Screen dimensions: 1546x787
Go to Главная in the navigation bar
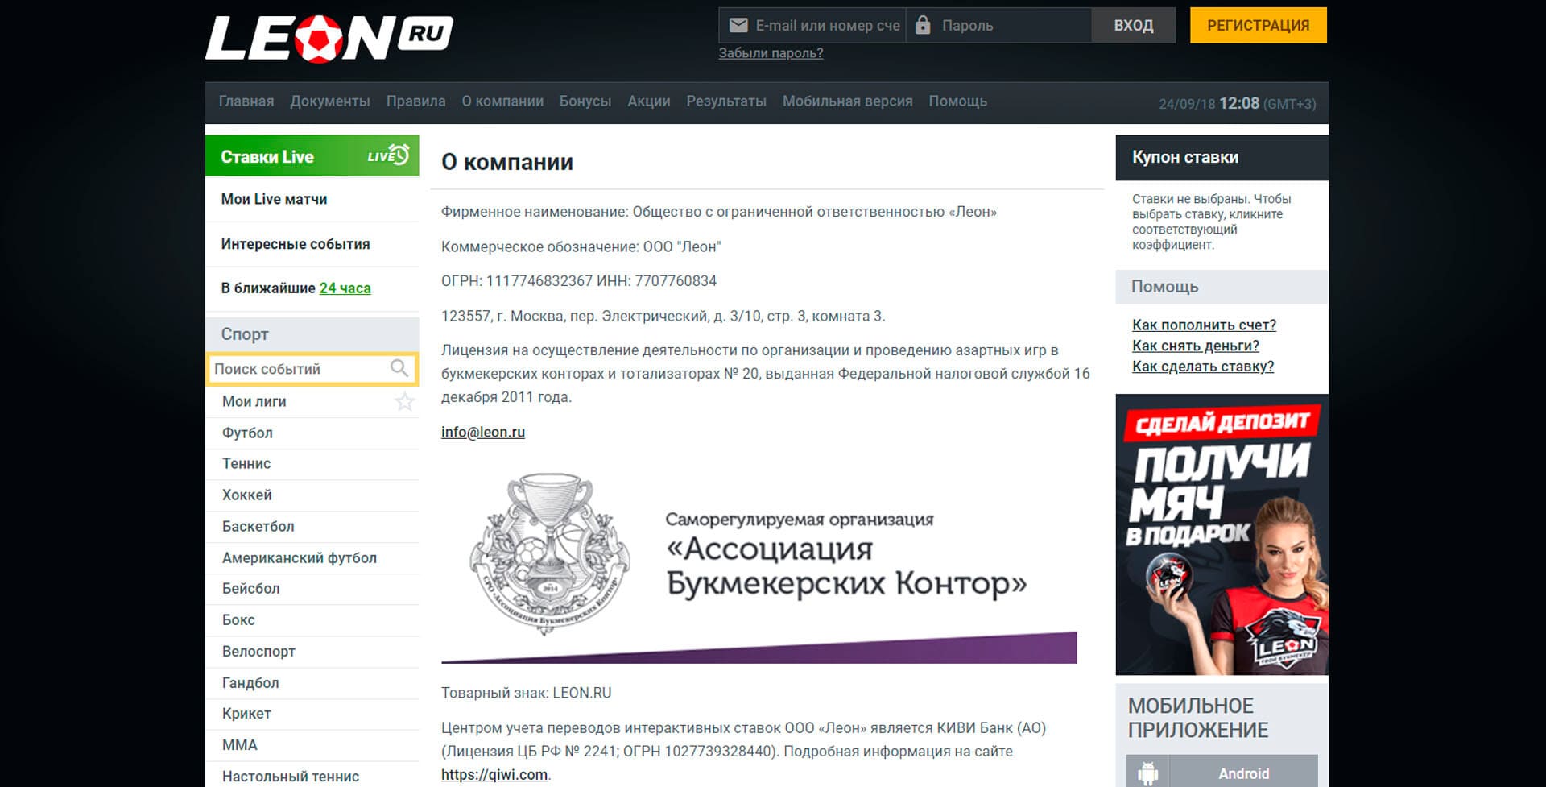(246, 101)
